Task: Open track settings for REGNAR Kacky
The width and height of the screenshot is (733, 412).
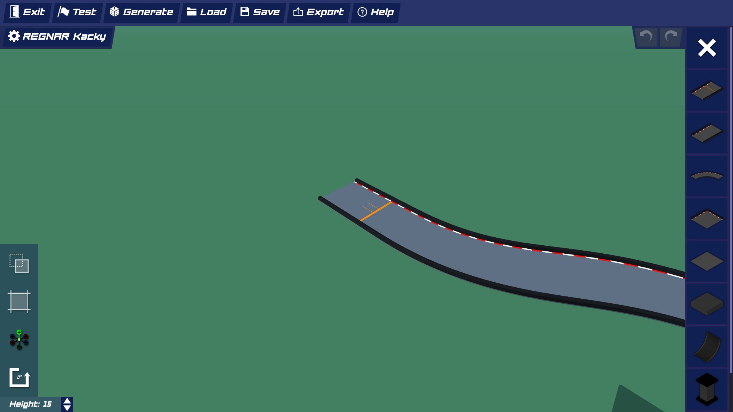Action: pyautogui.click(x=57, y=37)
